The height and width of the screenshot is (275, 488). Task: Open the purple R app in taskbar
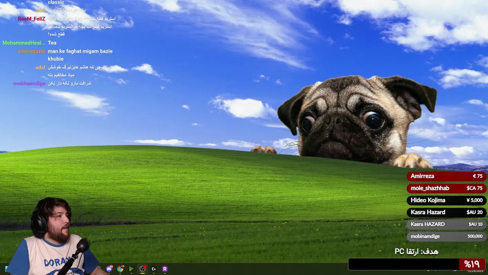165,269
